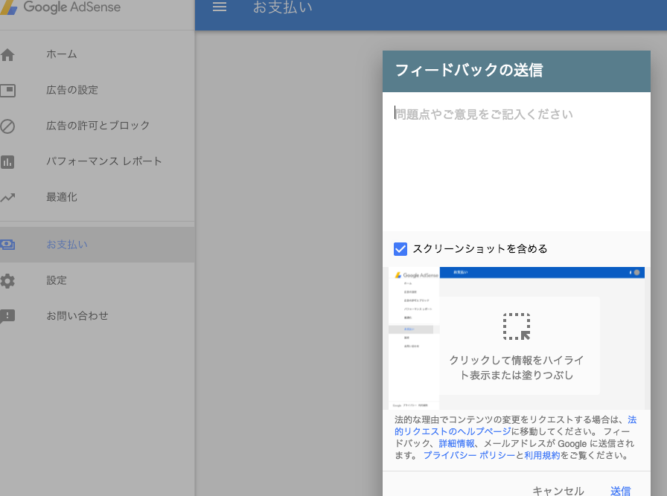Click the payments money icon
The height and width of the screenshot is (496, 667).
pos(7,245)
